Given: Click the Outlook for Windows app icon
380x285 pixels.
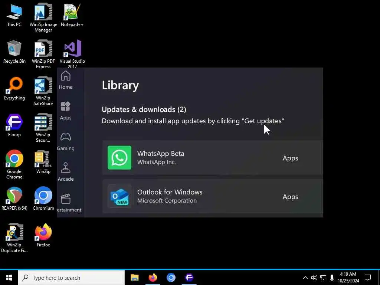Looking at the screenshot, I should point(119,196).
